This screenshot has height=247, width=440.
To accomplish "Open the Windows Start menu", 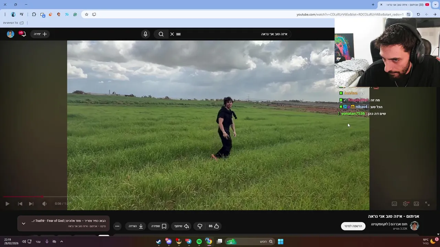I will click(280, 242).
